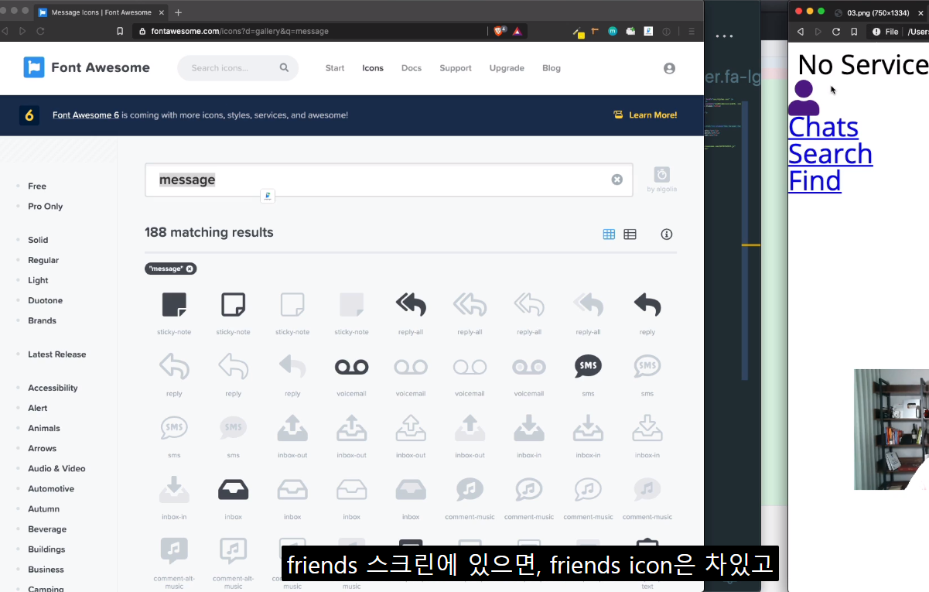Open the Find link in 03.png window
This screenshot has width=929, height=592.
coord(815,181)
